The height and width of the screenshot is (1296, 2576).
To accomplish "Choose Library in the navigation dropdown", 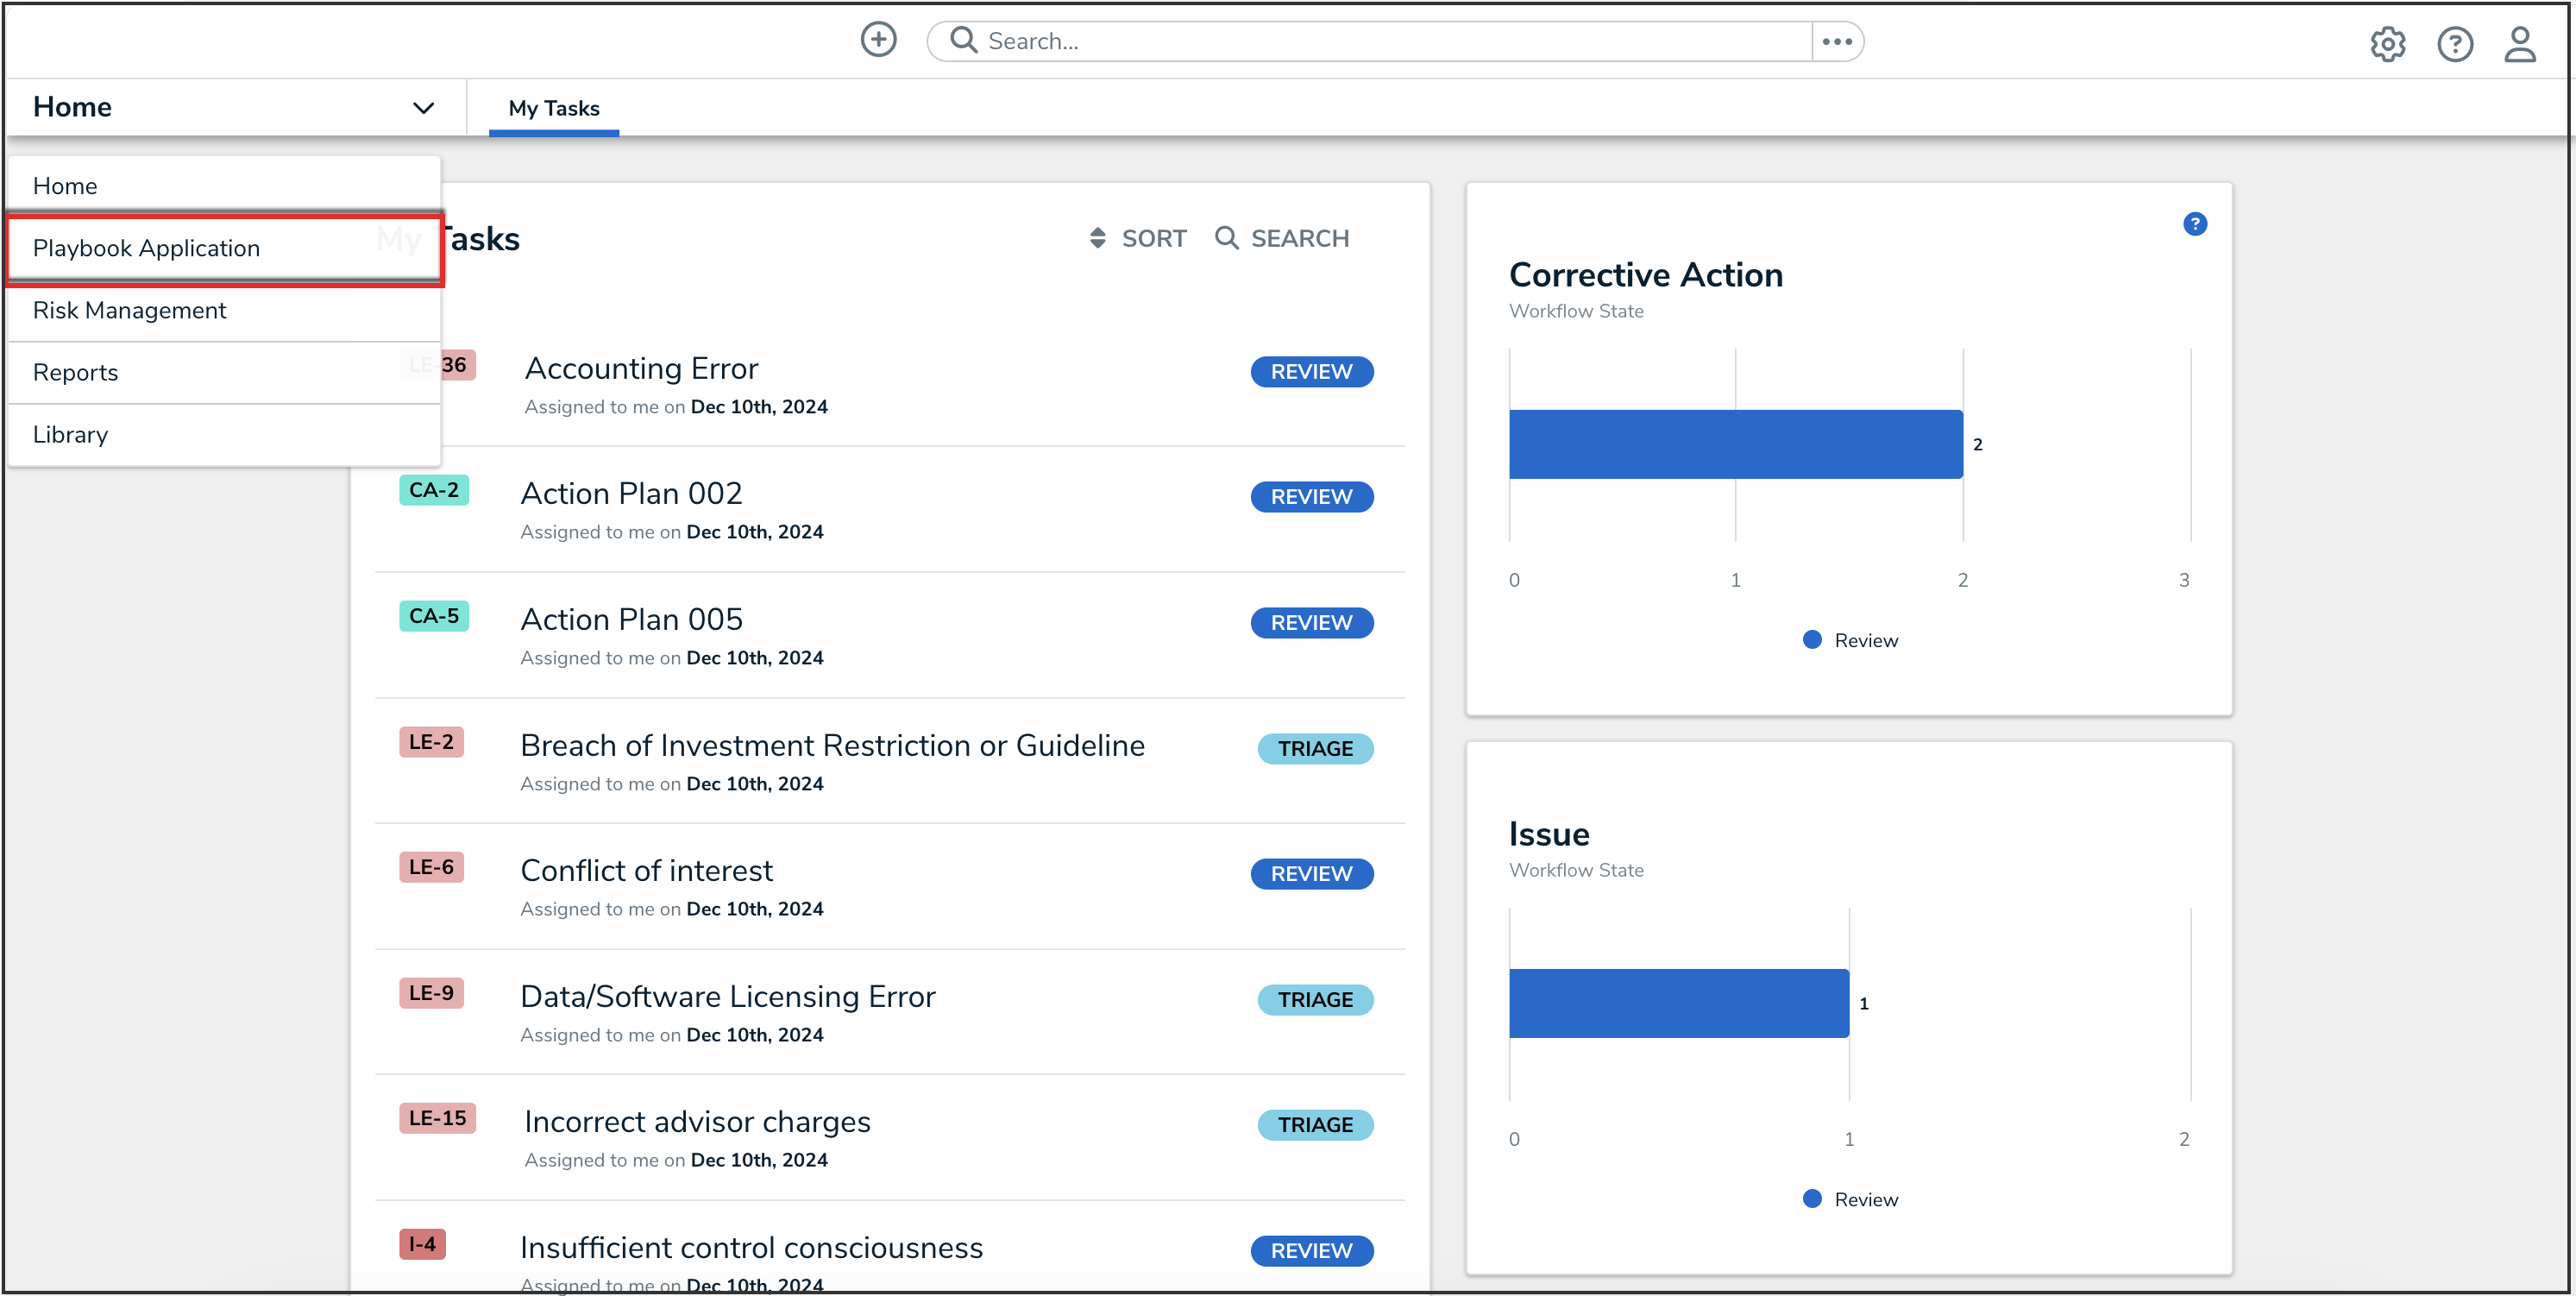I will 71,434.
